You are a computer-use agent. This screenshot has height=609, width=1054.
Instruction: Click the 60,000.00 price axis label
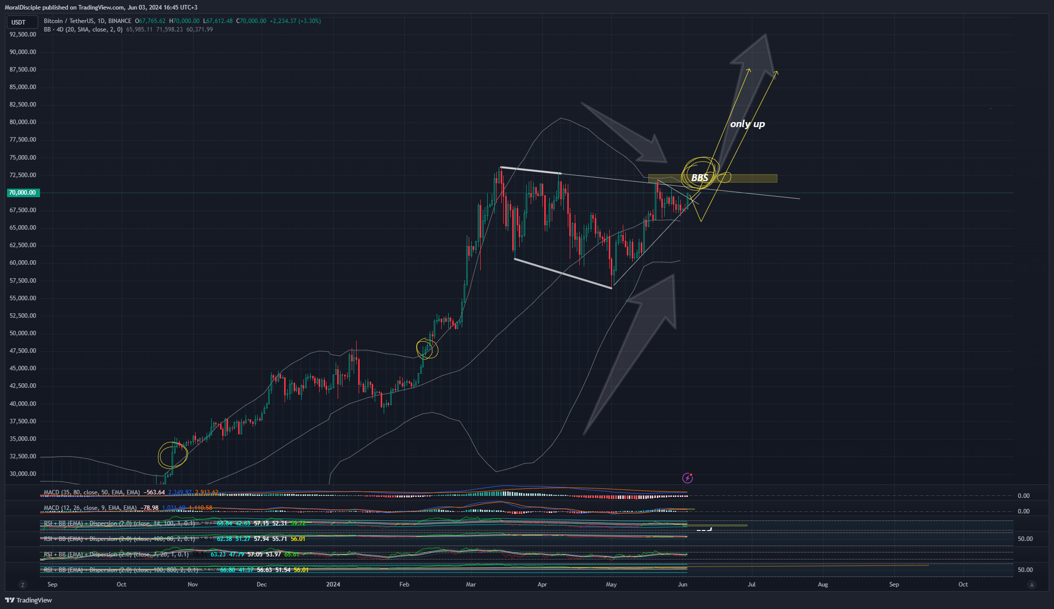pos(23,263)
